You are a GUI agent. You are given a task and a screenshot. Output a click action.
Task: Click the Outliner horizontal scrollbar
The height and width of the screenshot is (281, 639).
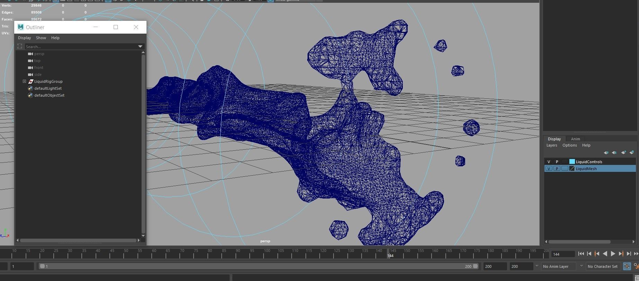pyautogui.click(x=78, y=240)
